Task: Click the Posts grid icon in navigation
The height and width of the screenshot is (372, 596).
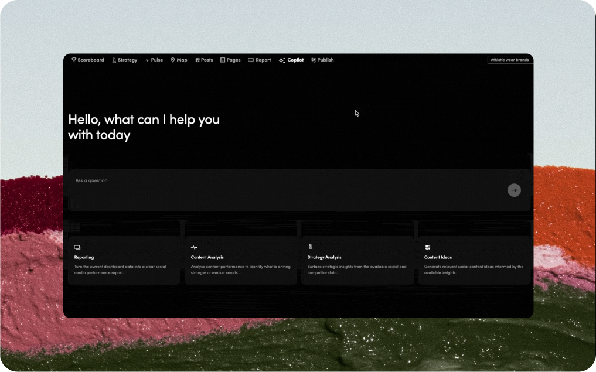Action: click(x=197, y=60)
